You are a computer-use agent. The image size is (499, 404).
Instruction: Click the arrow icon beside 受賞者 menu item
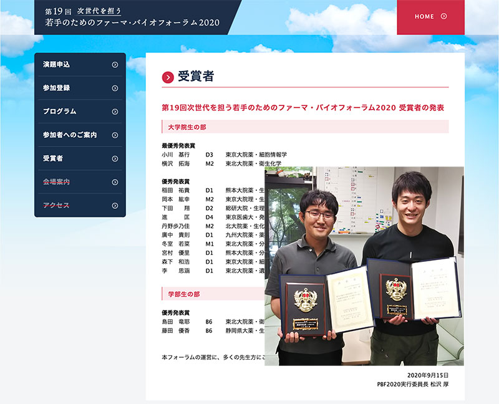[115, 158]
